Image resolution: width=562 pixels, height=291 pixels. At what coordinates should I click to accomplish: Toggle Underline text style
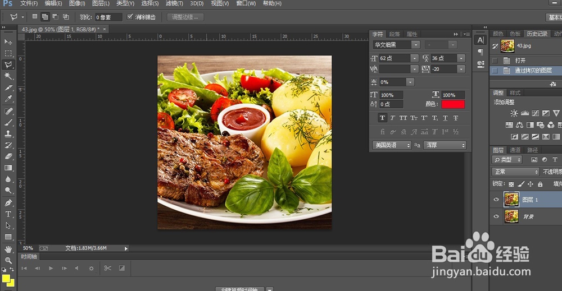[x=445, y=118]
